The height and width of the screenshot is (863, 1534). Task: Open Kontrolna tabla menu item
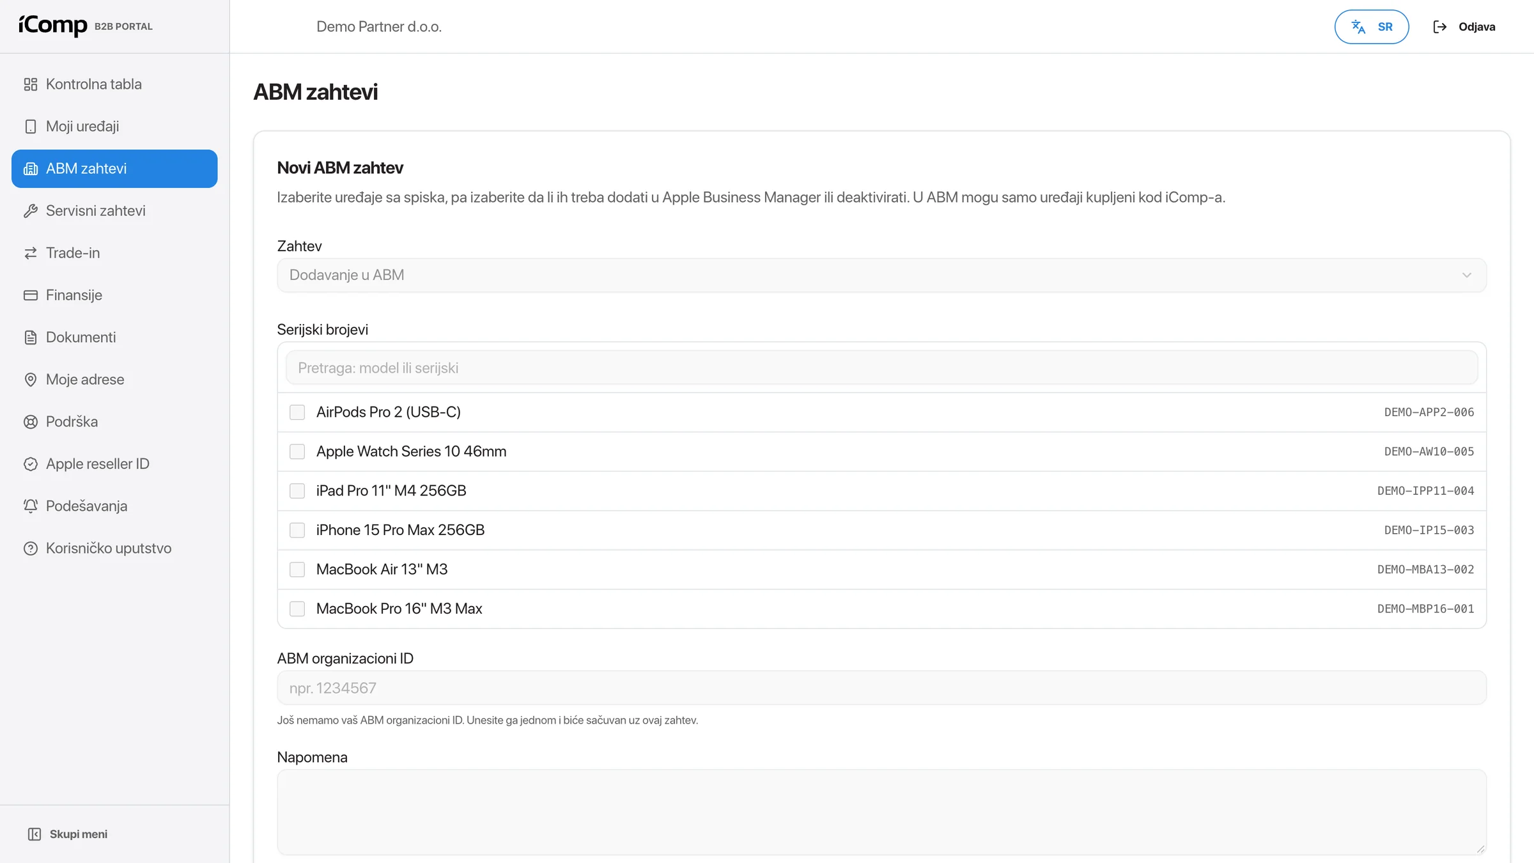tap(114, 84)
